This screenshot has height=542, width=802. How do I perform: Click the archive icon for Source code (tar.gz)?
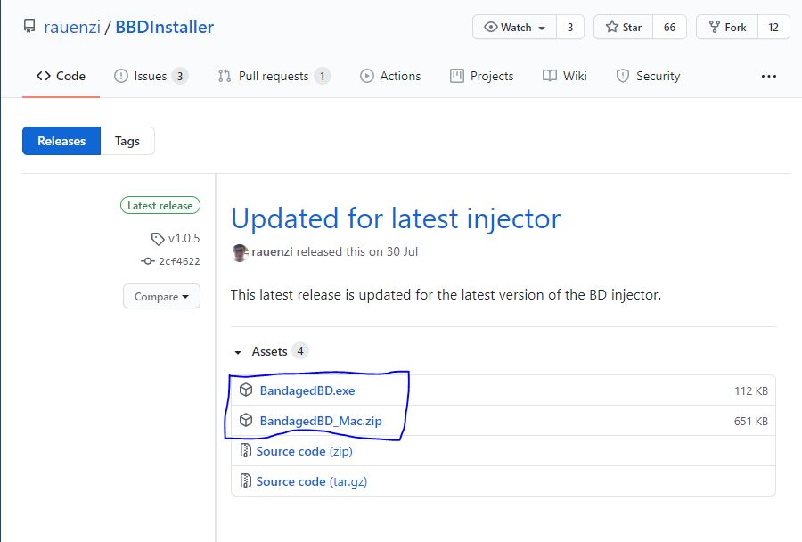tap(246, 481)
